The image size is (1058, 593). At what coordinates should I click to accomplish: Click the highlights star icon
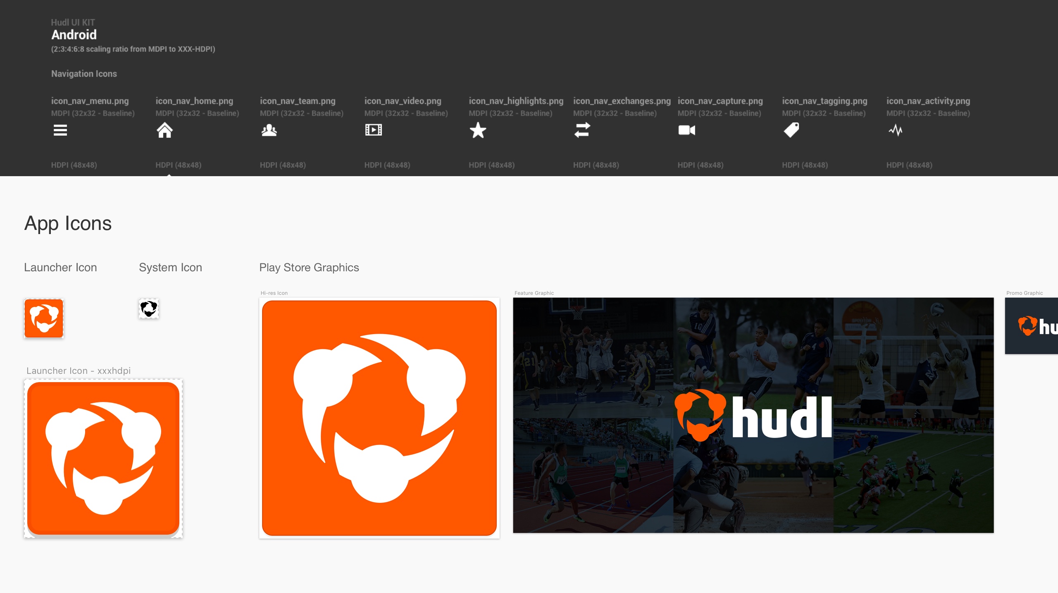coord(478,130)
